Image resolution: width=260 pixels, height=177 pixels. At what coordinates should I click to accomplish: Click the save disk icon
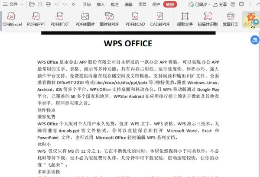point(40,4)
